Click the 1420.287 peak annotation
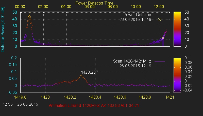203x116 pixels. pos(90,72)
